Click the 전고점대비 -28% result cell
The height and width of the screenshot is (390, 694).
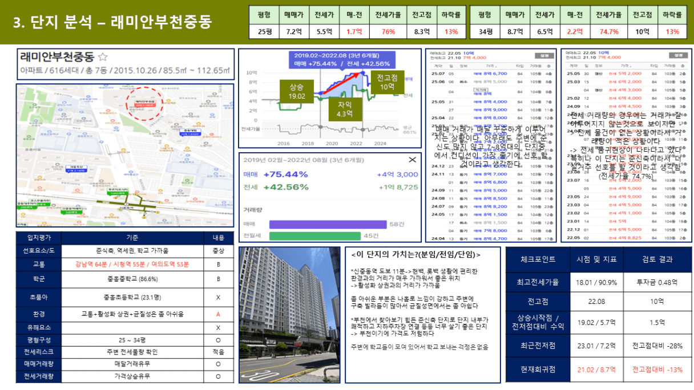point(656,346)
